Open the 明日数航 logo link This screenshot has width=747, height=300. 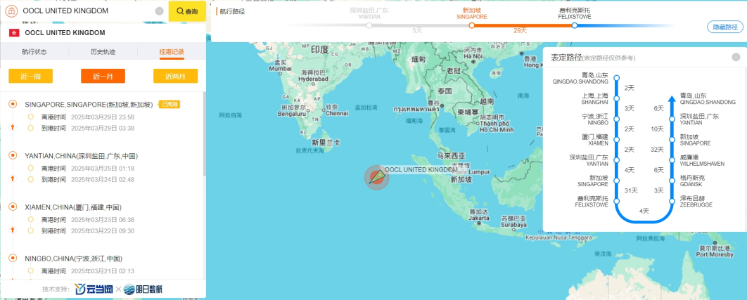click(144, 289)
